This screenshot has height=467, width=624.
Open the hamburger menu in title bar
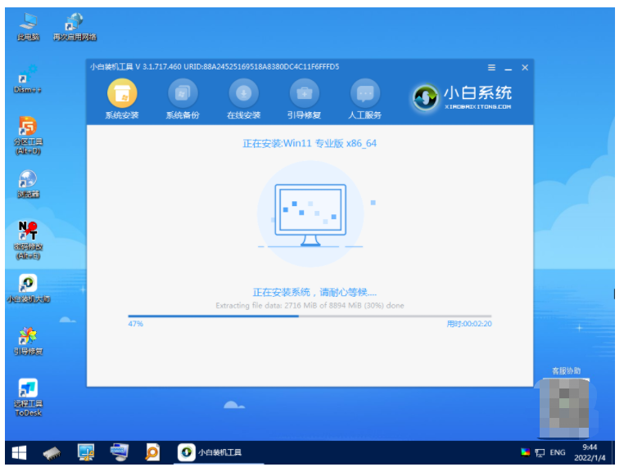(491, 68)
